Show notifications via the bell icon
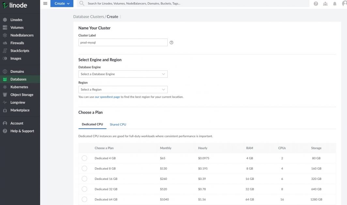The image size is (347, 205). pos(335,4)
